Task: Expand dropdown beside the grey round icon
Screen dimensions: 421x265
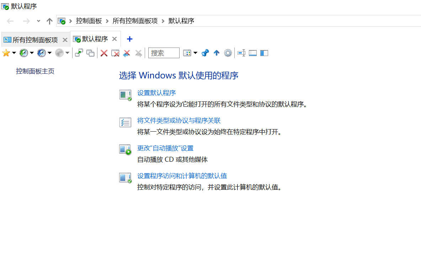Action: tap(68, 53)
